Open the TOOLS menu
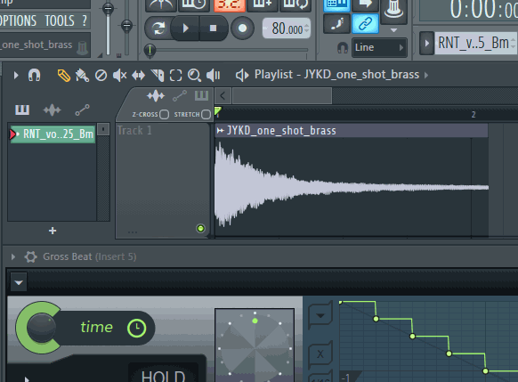518x382 pixels. (60, 20)
